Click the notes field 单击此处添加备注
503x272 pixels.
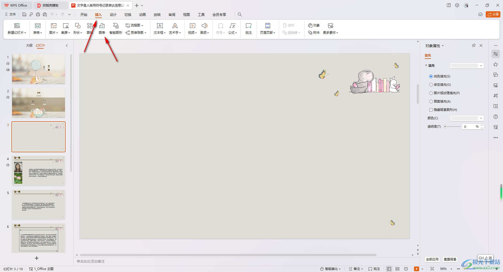[x=91, y=261]
